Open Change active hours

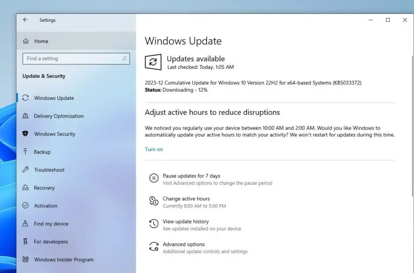point(186,199)
